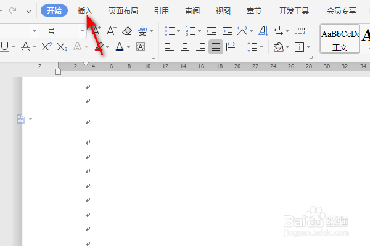
Task: Open the 视图 tab
Action: (223, 11)
